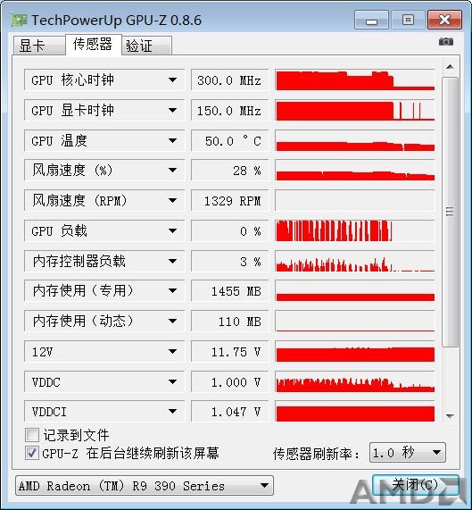This screenshot has height=510, width=472.
Task: Click the 150.0 MHz memory clock value
Action: (x=229, y=111)
